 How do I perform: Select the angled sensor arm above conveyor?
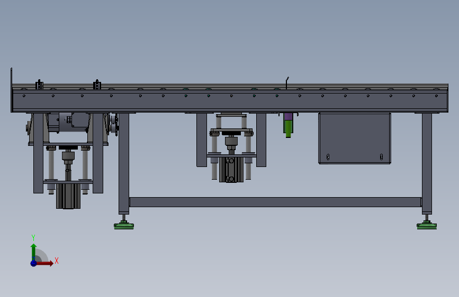tap(287, 82)
